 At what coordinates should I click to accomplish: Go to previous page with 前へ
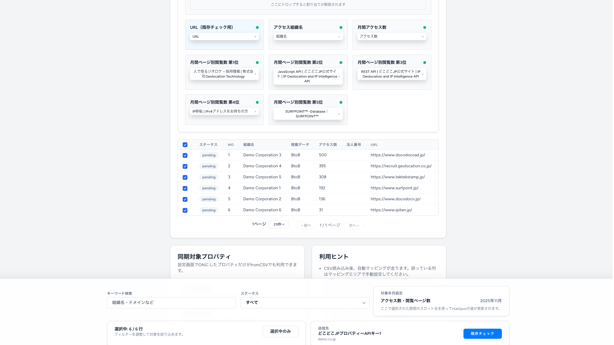point(306,226)
